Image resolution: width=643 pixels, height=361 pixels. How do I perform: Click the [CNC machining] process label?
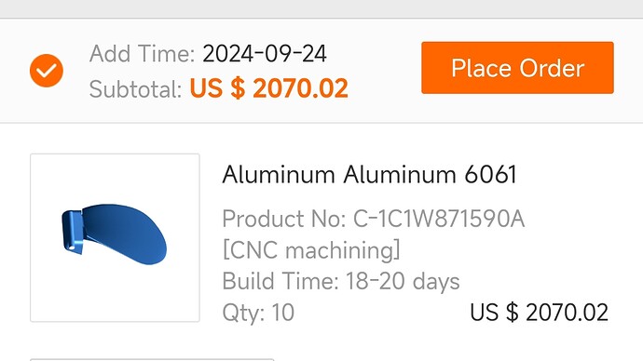pyautogui.click(x=311, y=249)
